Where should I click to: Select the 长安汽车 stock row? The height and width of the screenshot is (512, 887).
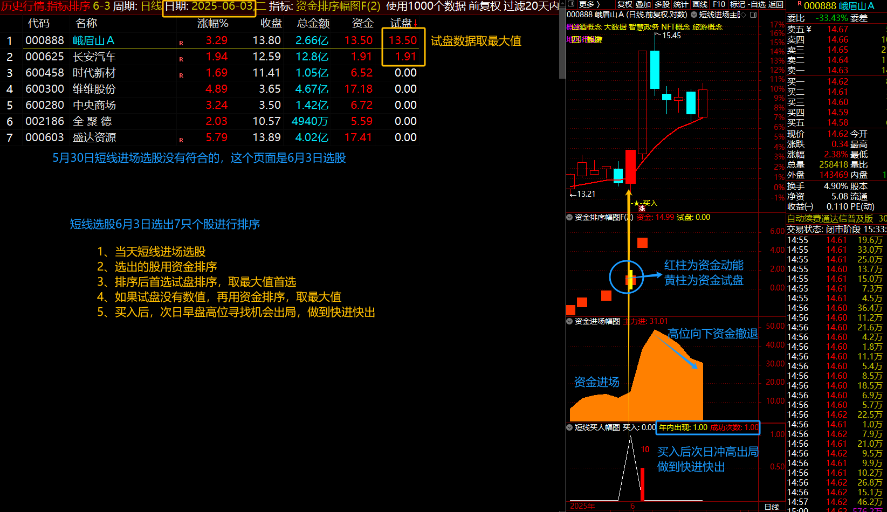(x=210, y=57)
